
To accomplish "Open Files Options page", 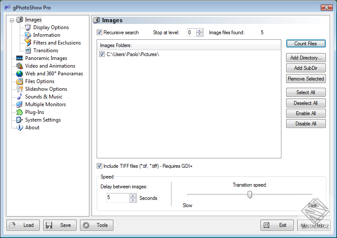I will (39, 81).
